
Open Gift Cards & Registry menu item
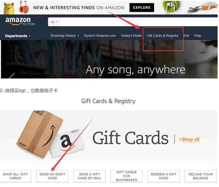[163, 36]
